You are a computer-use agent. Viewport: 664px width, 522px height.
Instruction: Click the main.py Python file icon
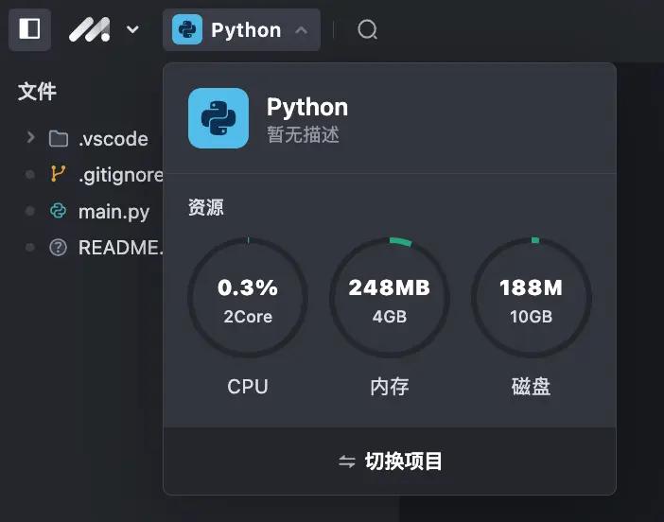point(59,211)
